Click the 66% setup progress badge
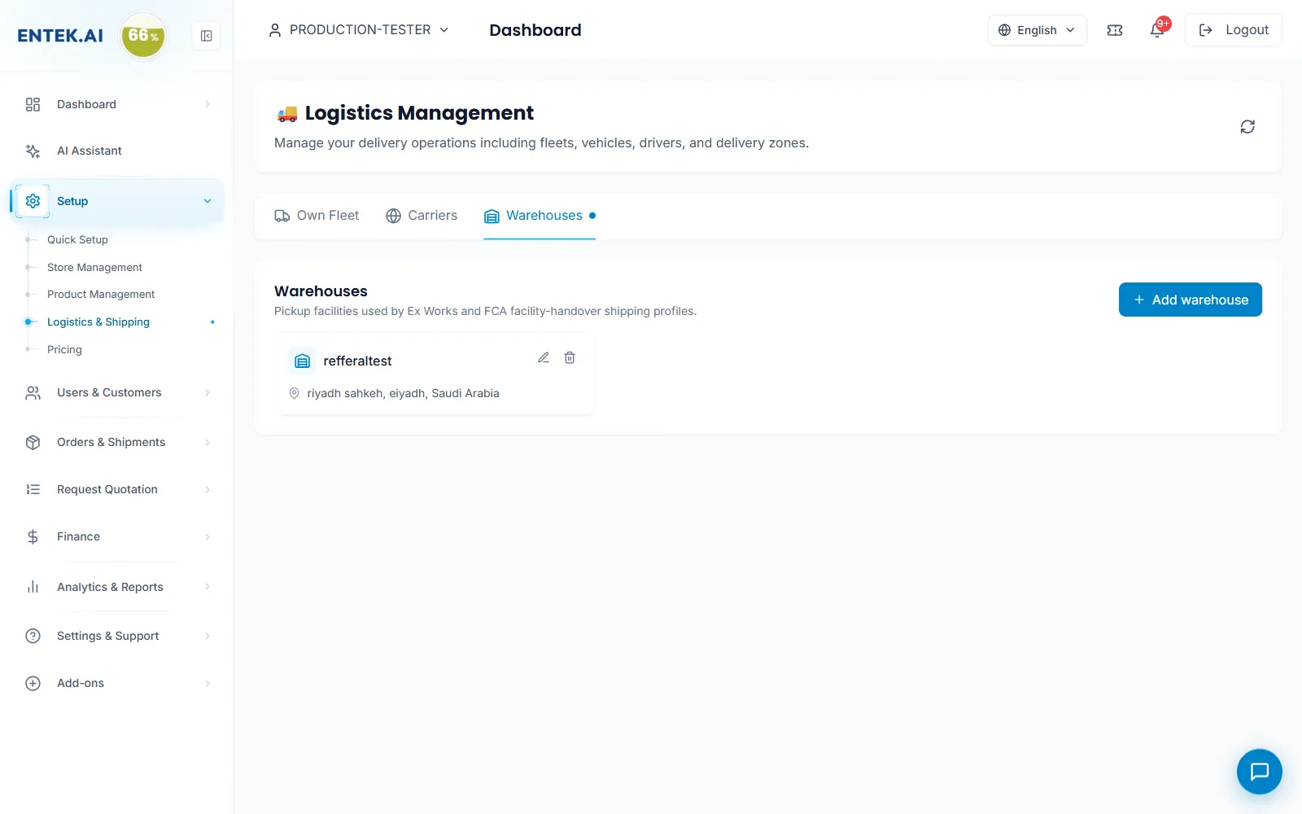The height and width of the screenshot is (814, 1302). (143, 36)
